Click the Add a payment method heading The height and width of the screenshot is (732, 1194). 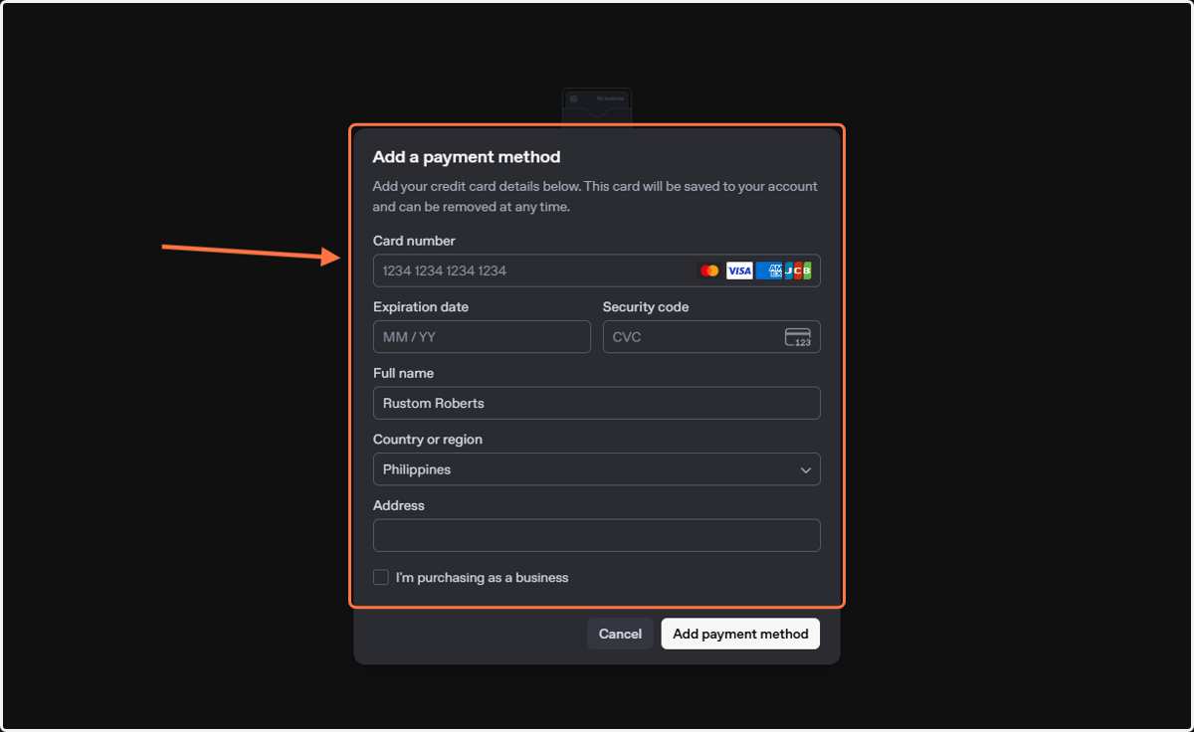click(x=467, y=156)
